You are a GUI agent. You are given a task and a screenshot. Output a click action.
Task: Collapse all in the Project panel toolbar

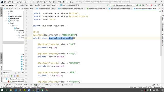tap(15, 8)
